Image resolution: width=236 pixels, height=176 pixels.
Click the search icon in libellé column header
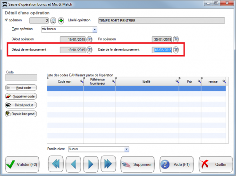pyautogui.click(x=177, y=81)
